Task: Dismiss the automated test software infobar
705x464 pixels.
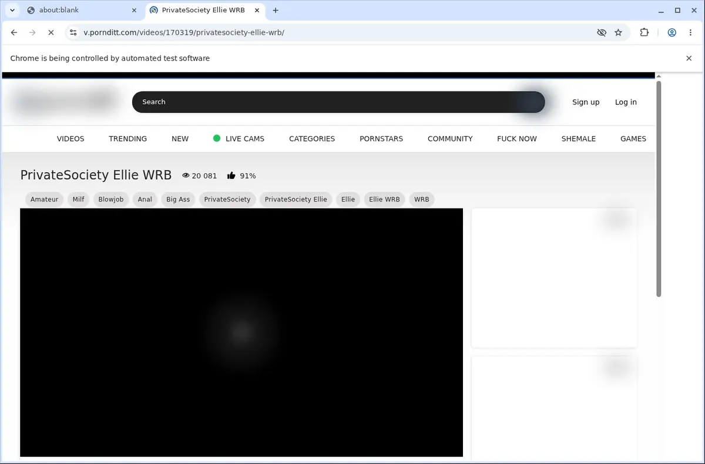Action: pyautogui.click(x=689, y=58)
